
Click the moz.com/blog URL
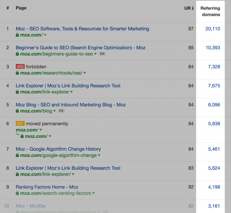[x=36, y=111]
